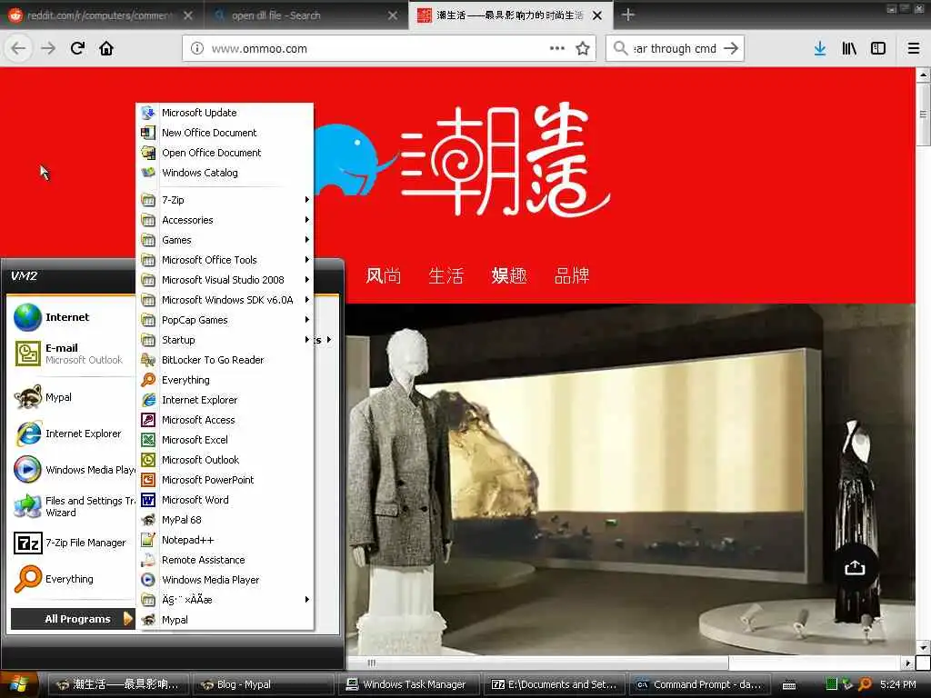
Task: Expand Microsoft Office Tools submenu
Action: click(x=225, y=260)
